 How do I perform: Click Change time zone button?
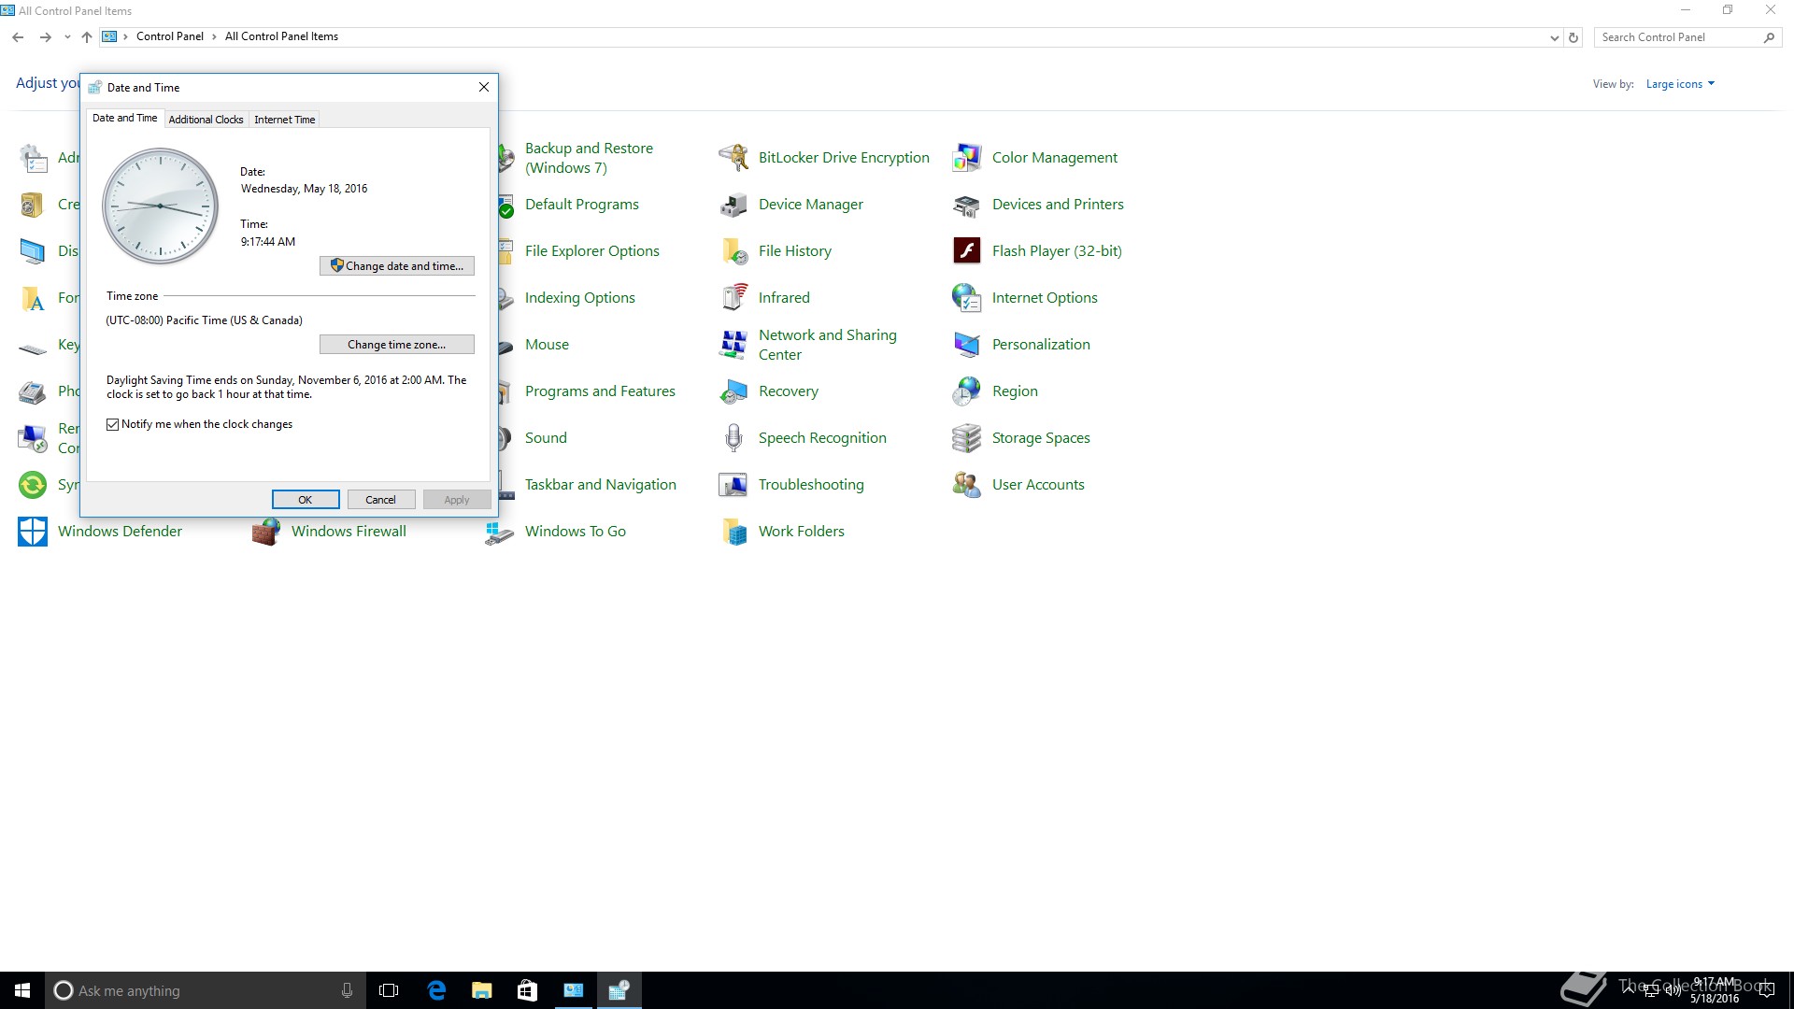[x=397, y=345]
